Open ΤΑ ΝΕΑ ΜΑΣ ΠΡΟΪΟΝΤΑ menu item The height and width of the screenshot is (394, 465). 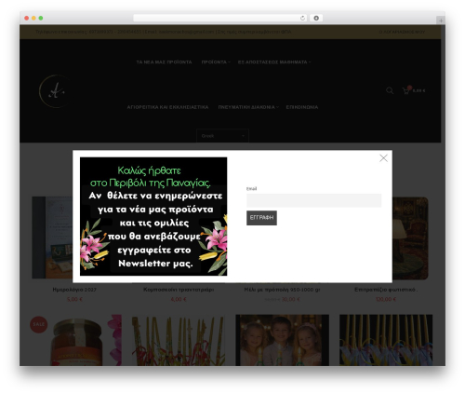[x=164, y=62]
